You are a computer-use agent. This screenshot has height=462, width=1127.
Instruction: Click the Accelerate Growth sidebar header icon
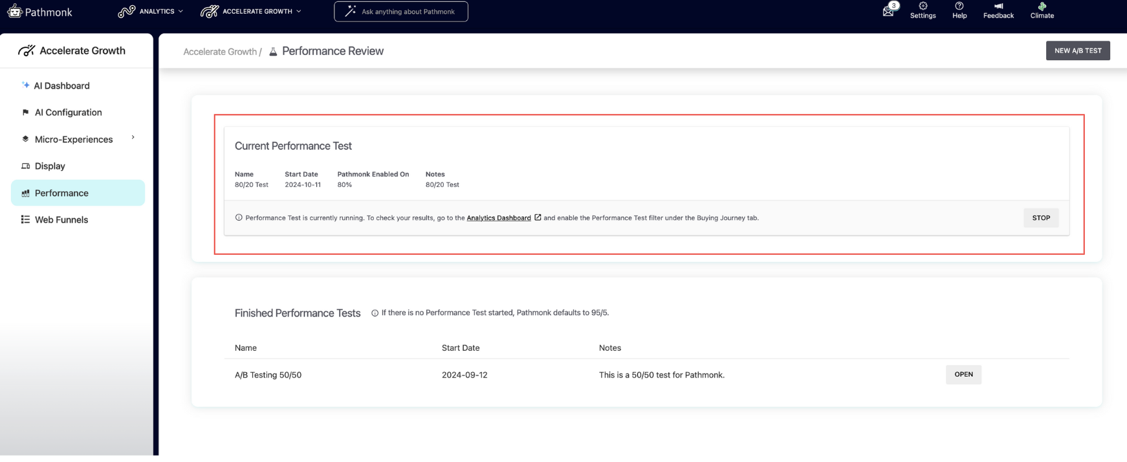coord(27,50)
